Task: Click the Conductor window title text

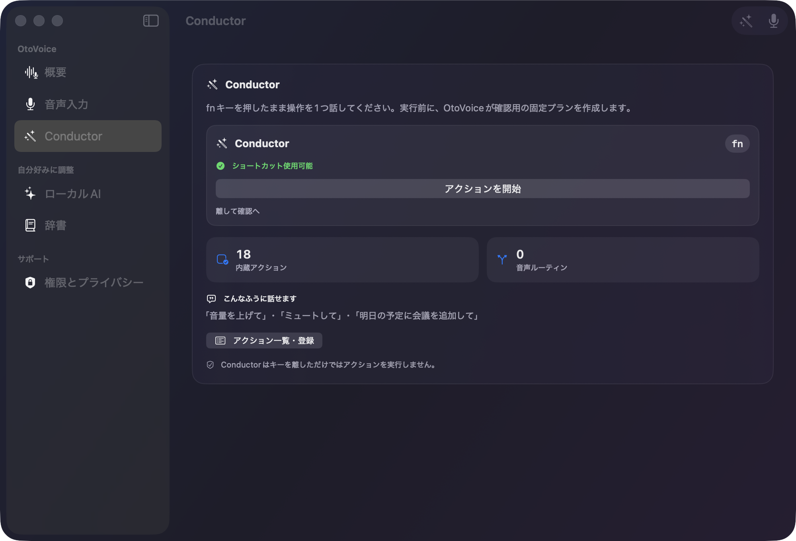Action: tap(216, 21)
